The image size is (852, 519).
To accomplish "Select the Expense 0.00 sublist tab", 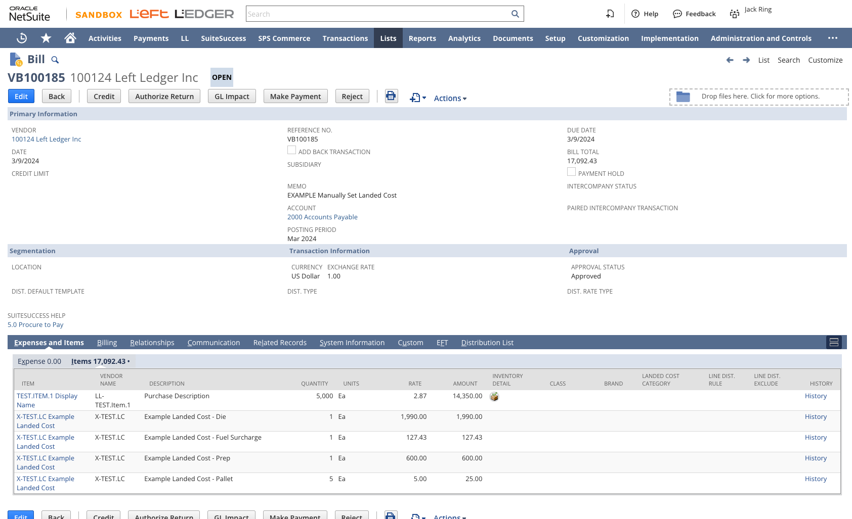I will click(x=39, y=361).
